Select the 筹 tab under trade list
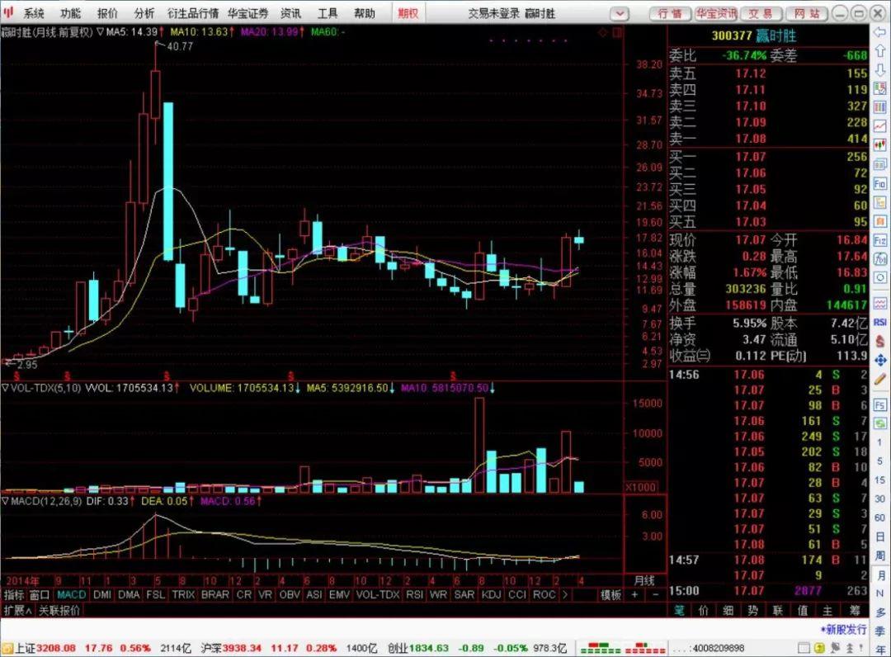The height and width of the screenshot is (657, 891). pyautogui.click(x=855, y=611)
